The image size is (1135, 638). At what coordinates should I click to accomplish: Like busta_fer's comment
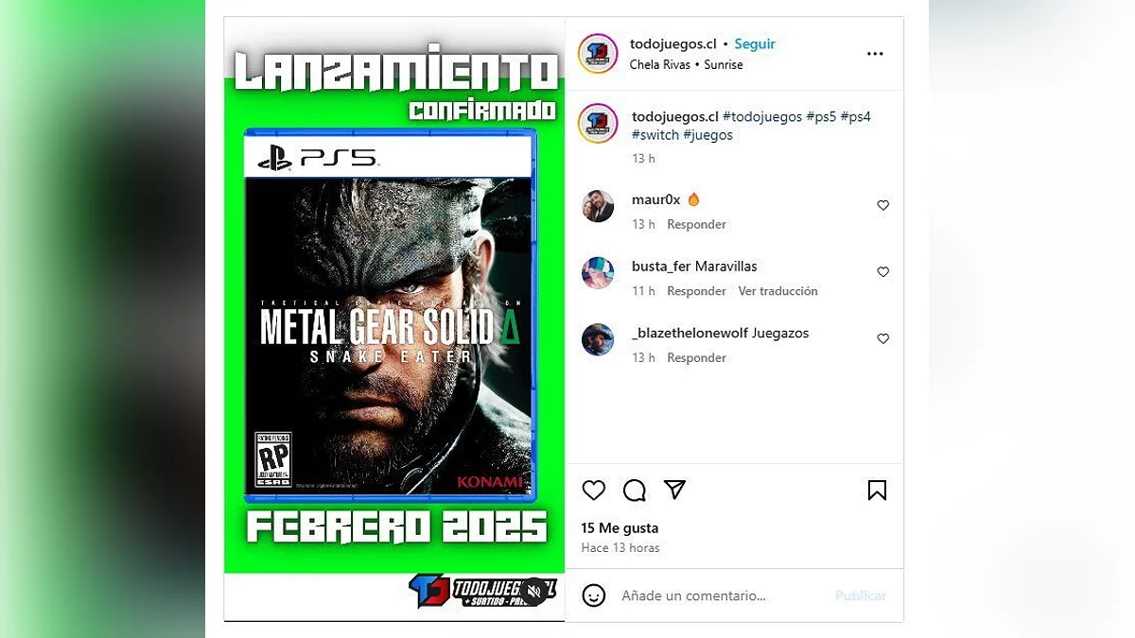(x=882, y=272)
